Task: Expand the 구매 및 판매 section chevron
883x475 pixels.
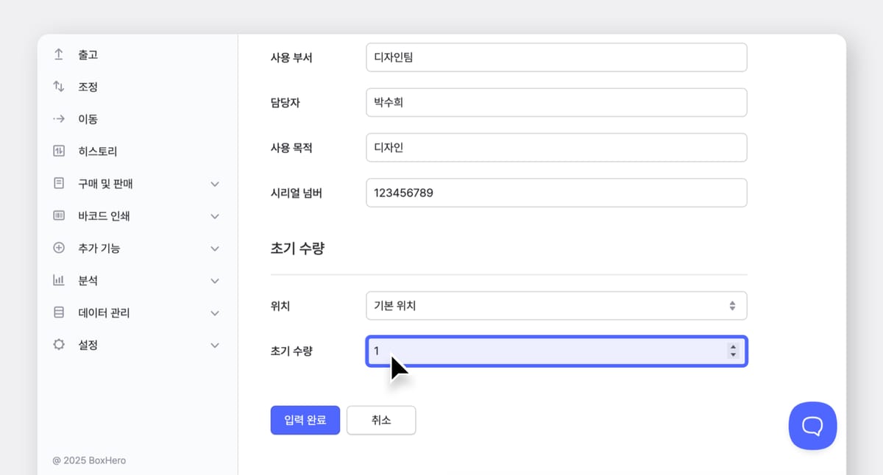Action: (x=215, y=183)
